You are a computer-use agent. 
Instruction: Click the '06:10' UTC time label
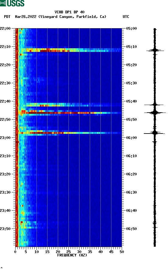click(131, 156)
